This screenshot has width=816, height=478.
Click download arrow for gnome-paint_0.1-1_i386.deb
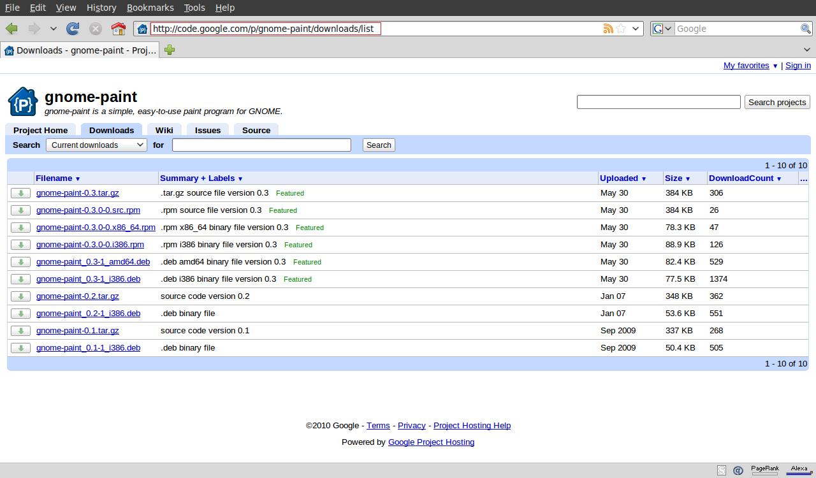coord(20,348)
